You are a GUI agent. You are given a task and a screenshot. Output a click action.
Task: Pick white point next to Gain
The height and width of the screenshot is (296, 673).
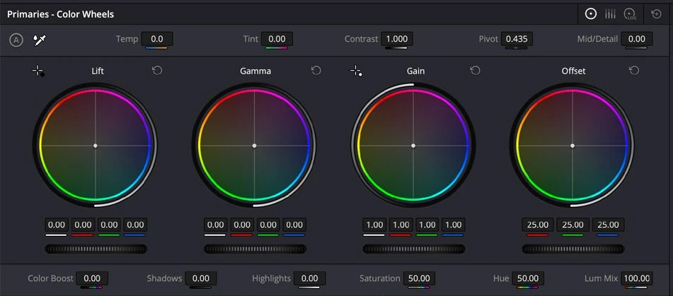pos(356,71)
